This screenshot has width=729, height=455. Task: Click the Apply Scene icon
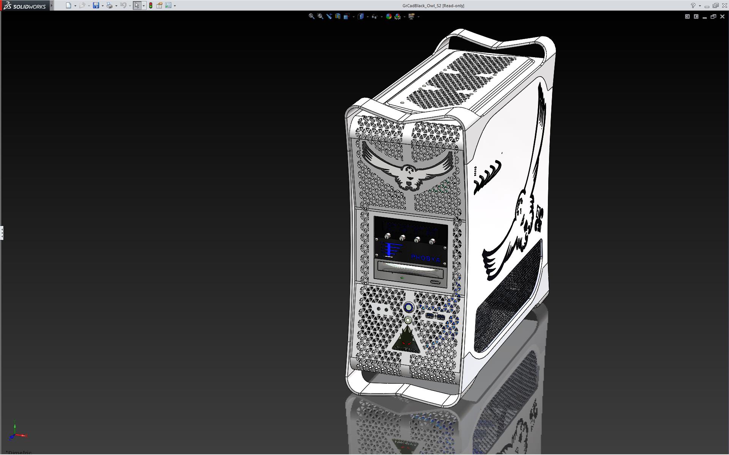point(398,16)
